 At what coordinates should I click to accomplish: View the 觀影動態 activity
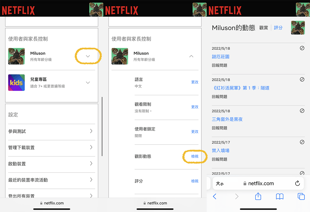click(195, 156)
